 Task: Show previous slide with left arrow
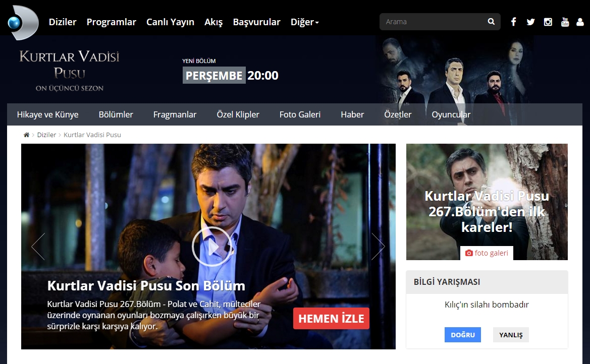[38, 247]
